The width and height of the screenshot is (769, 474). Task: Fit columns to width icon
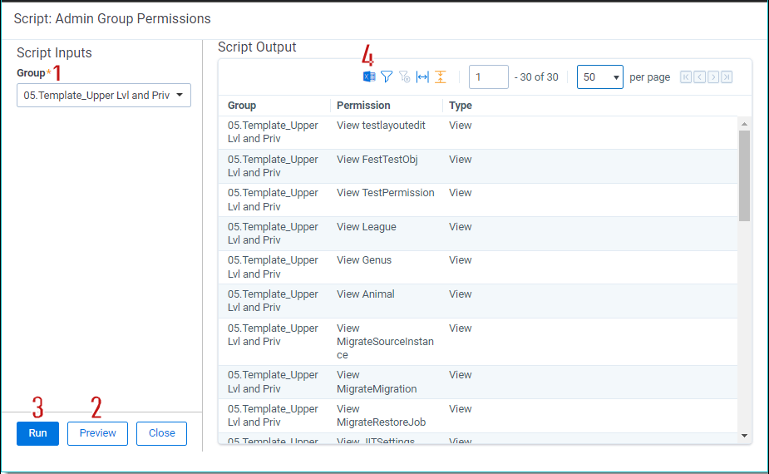tap(422, 77)
